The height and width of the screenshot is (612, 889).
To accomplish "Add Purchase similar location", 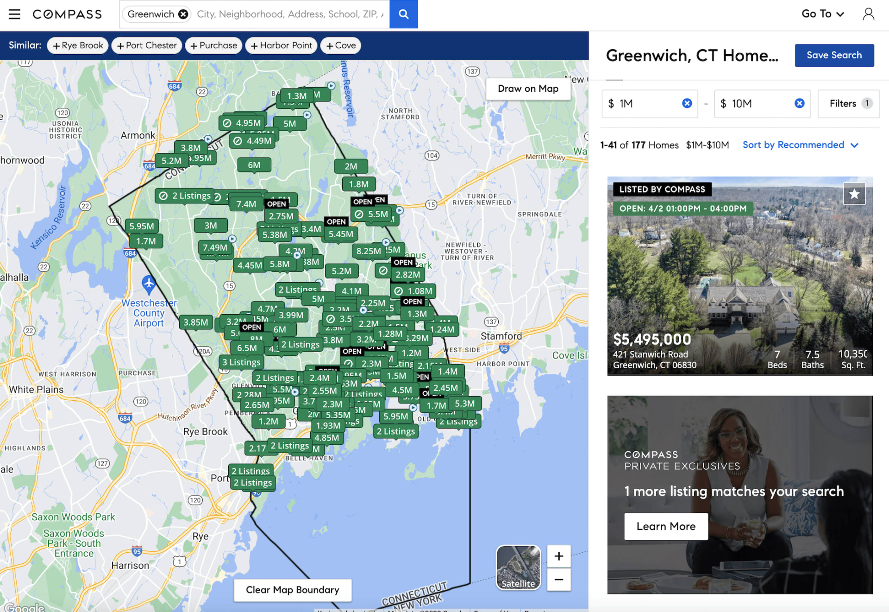I will click(x=213, y=45).
